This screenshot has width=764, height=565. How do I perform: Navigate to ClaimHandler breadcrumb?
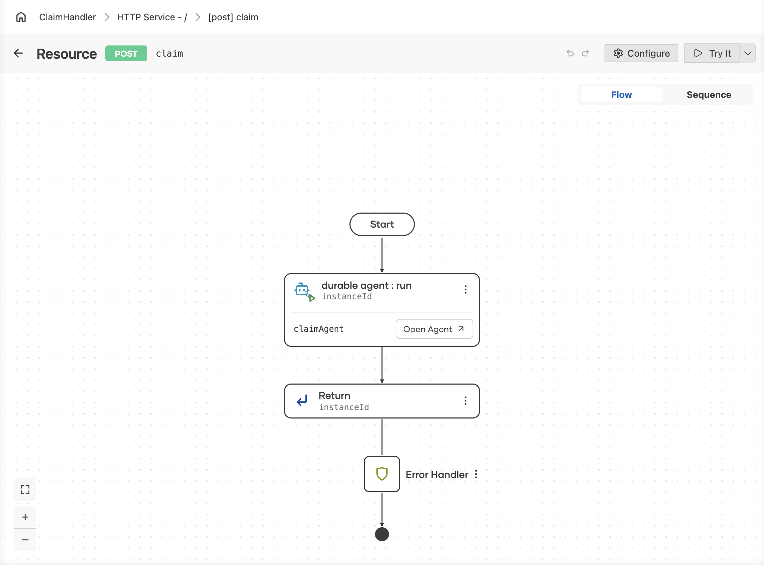68,17
